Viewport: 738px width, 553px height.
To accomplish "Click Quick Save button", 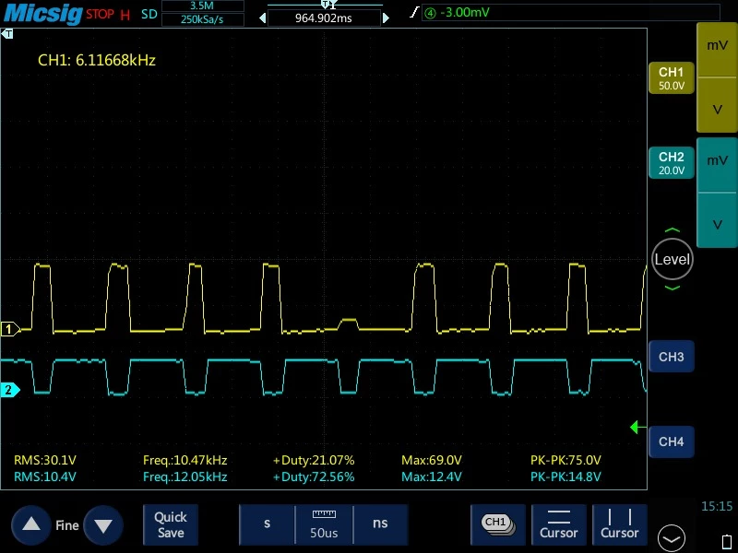I will pos(171,524).
